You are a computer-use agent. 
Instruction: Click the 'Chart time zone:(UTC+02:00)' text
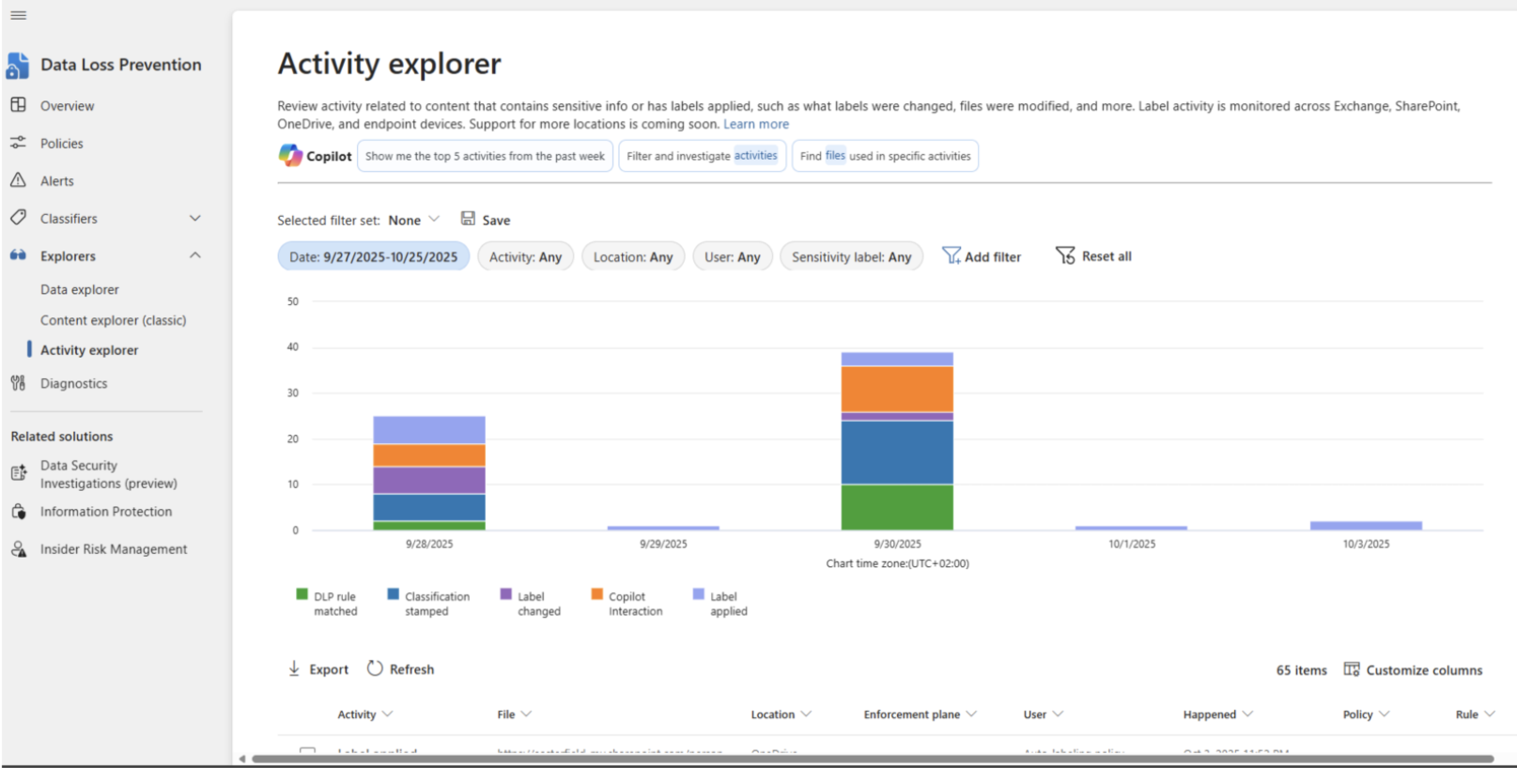coord(897,563)
